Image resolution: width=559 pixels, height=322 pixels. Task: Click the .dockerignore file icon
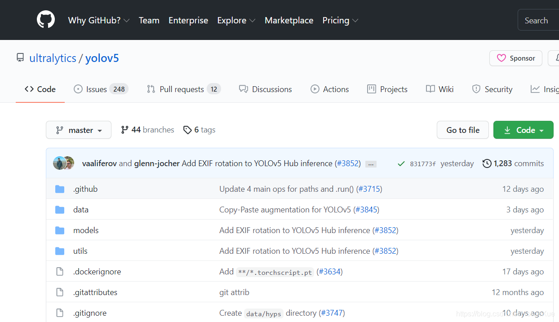tap(60, 272)
